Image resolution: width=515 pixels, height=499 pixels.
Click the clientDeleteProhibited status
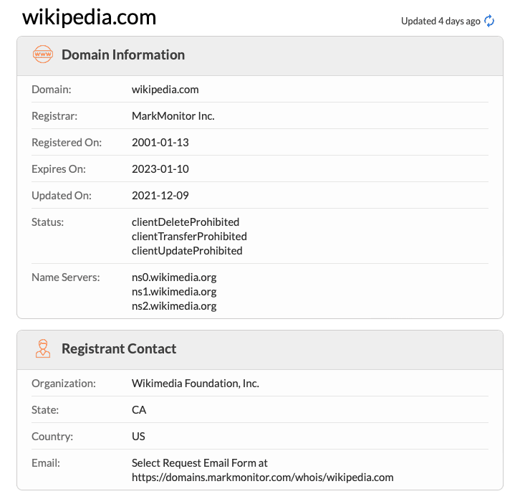(186, 222)
